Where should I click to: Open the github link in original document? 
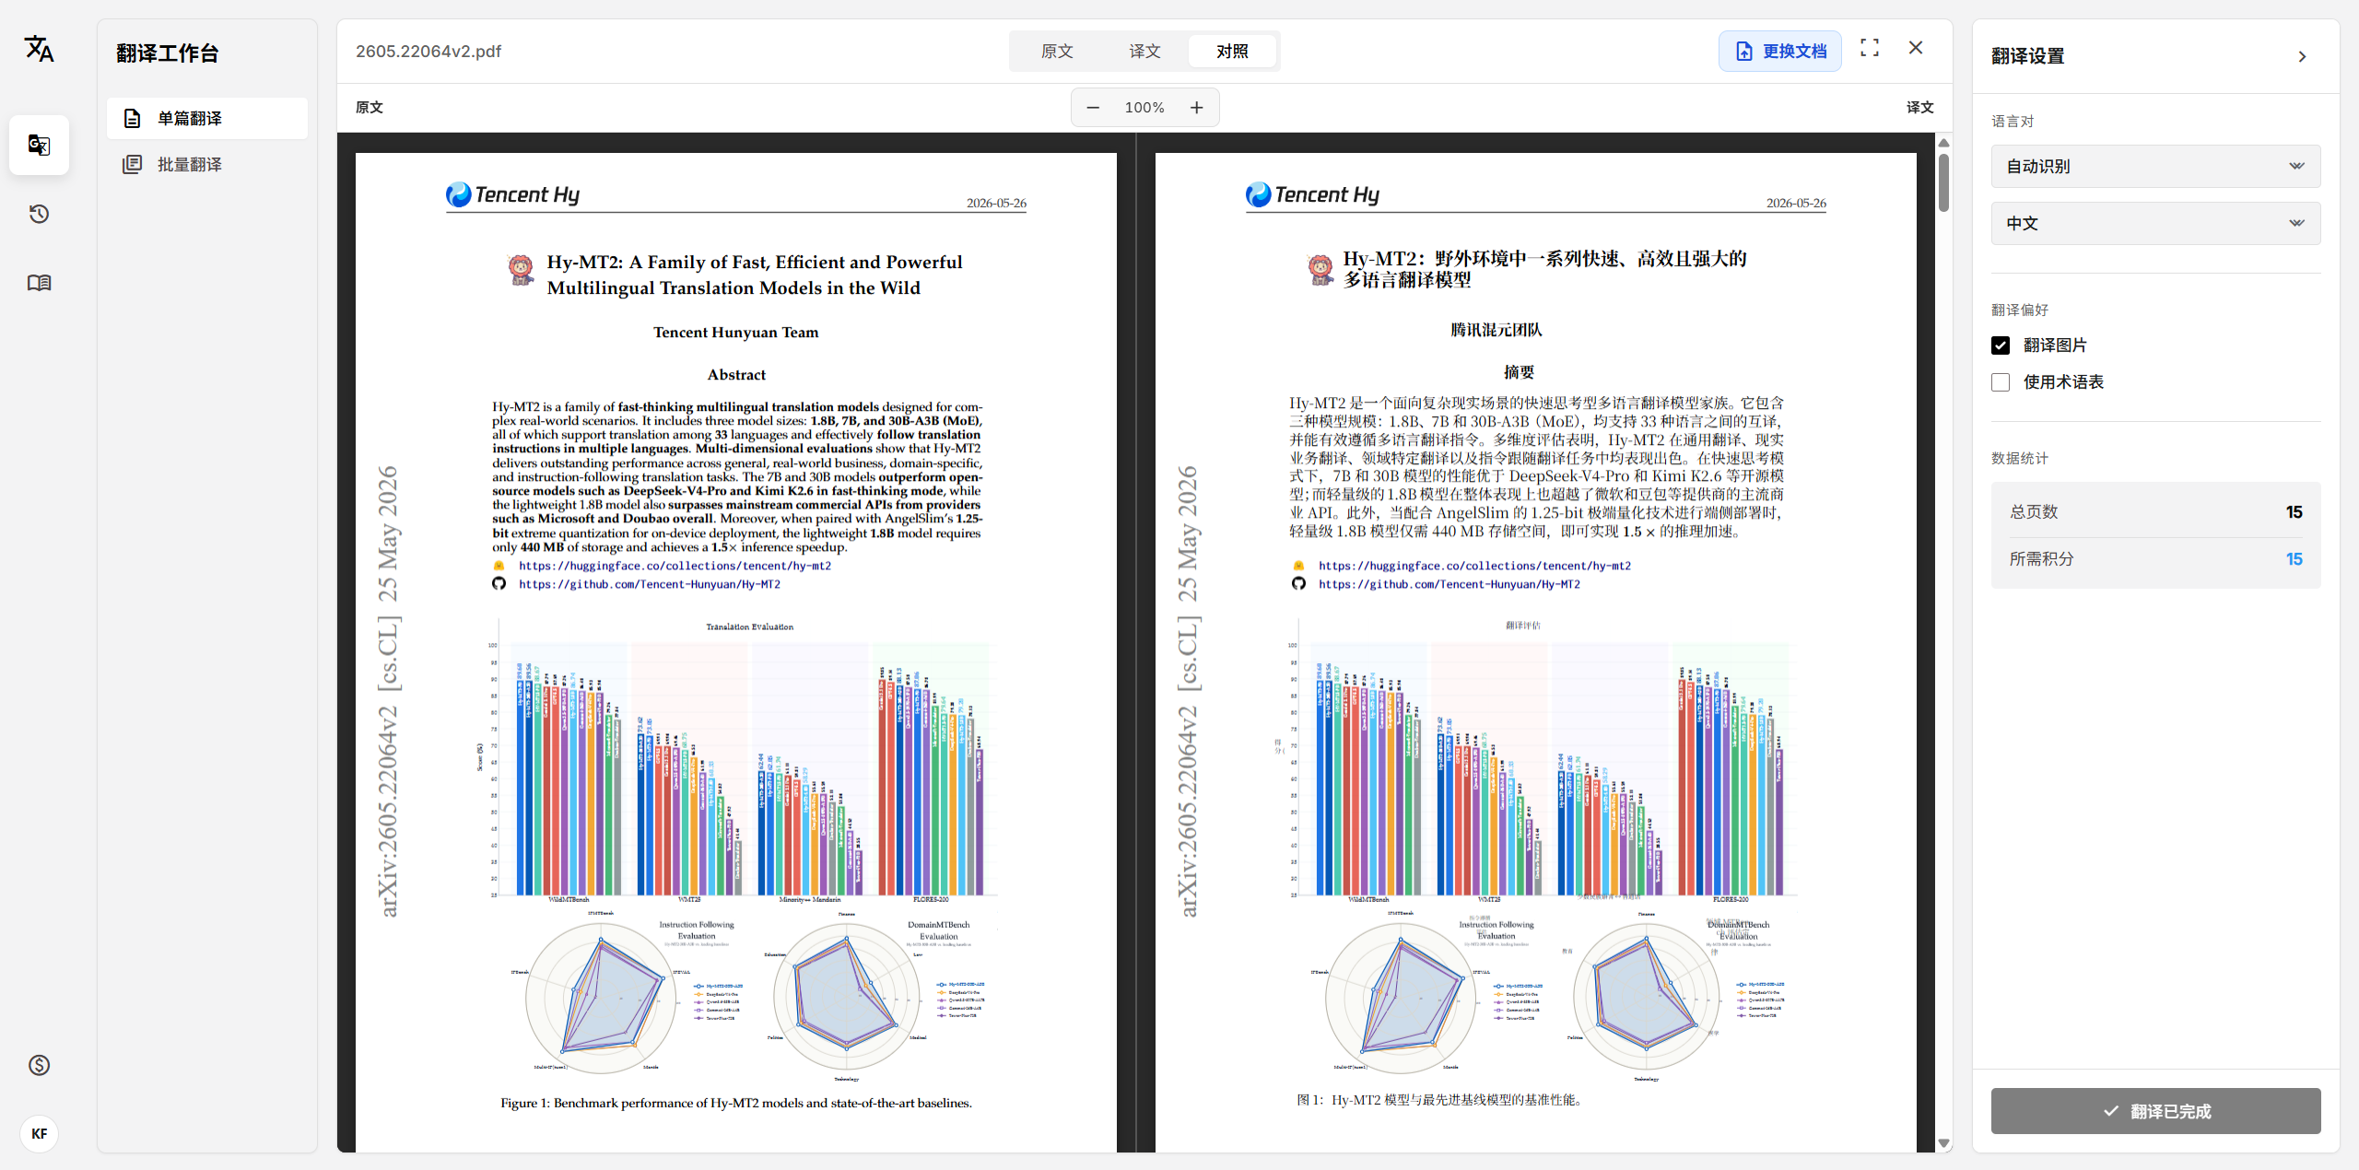pyautogui.click(x=649, y=584)
